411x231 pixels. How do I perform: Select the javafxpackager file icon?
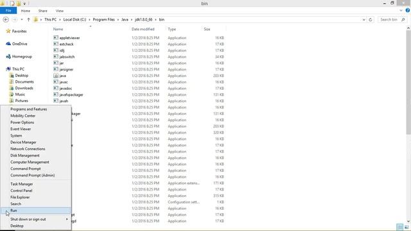tap(56, 94)
